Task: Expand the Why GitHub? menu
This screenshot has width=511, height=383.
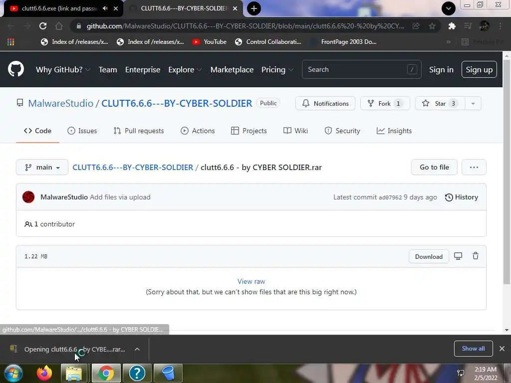Action: [63, 70]
